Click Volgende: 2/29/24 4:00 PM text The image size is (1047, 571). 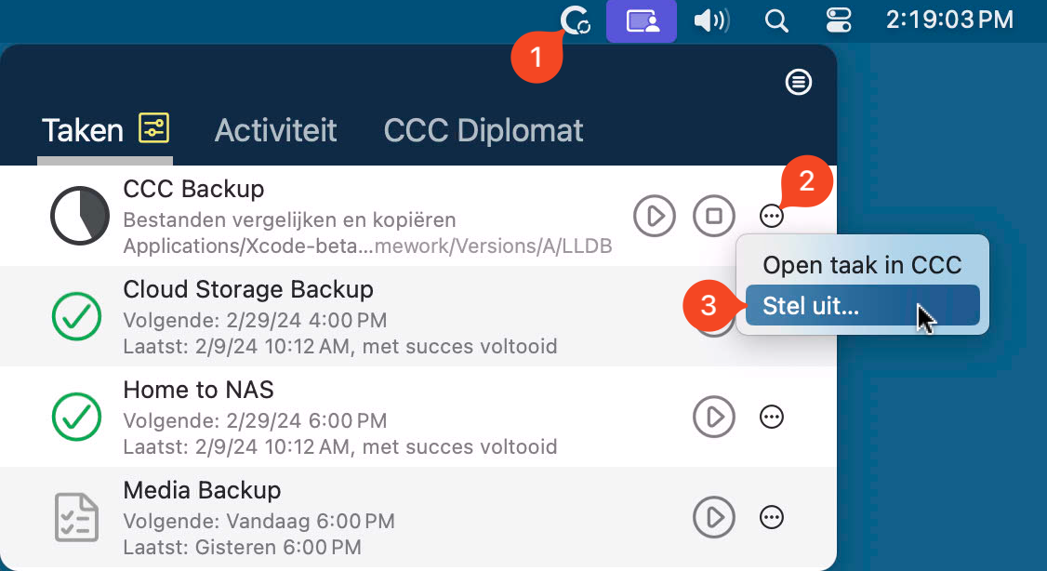pyautogui.click(x=255, y=320)
